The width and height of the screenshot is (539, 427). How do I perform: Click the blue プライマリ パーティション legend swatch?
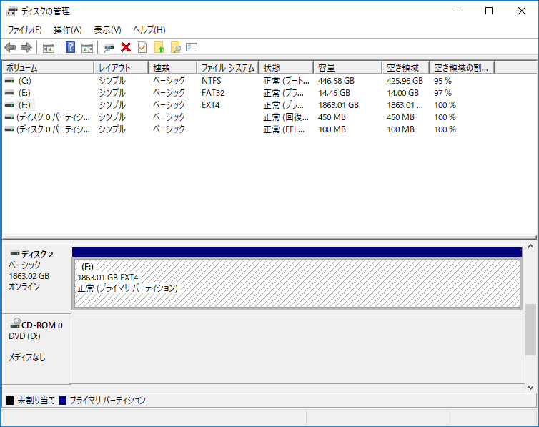pos(63,401)
